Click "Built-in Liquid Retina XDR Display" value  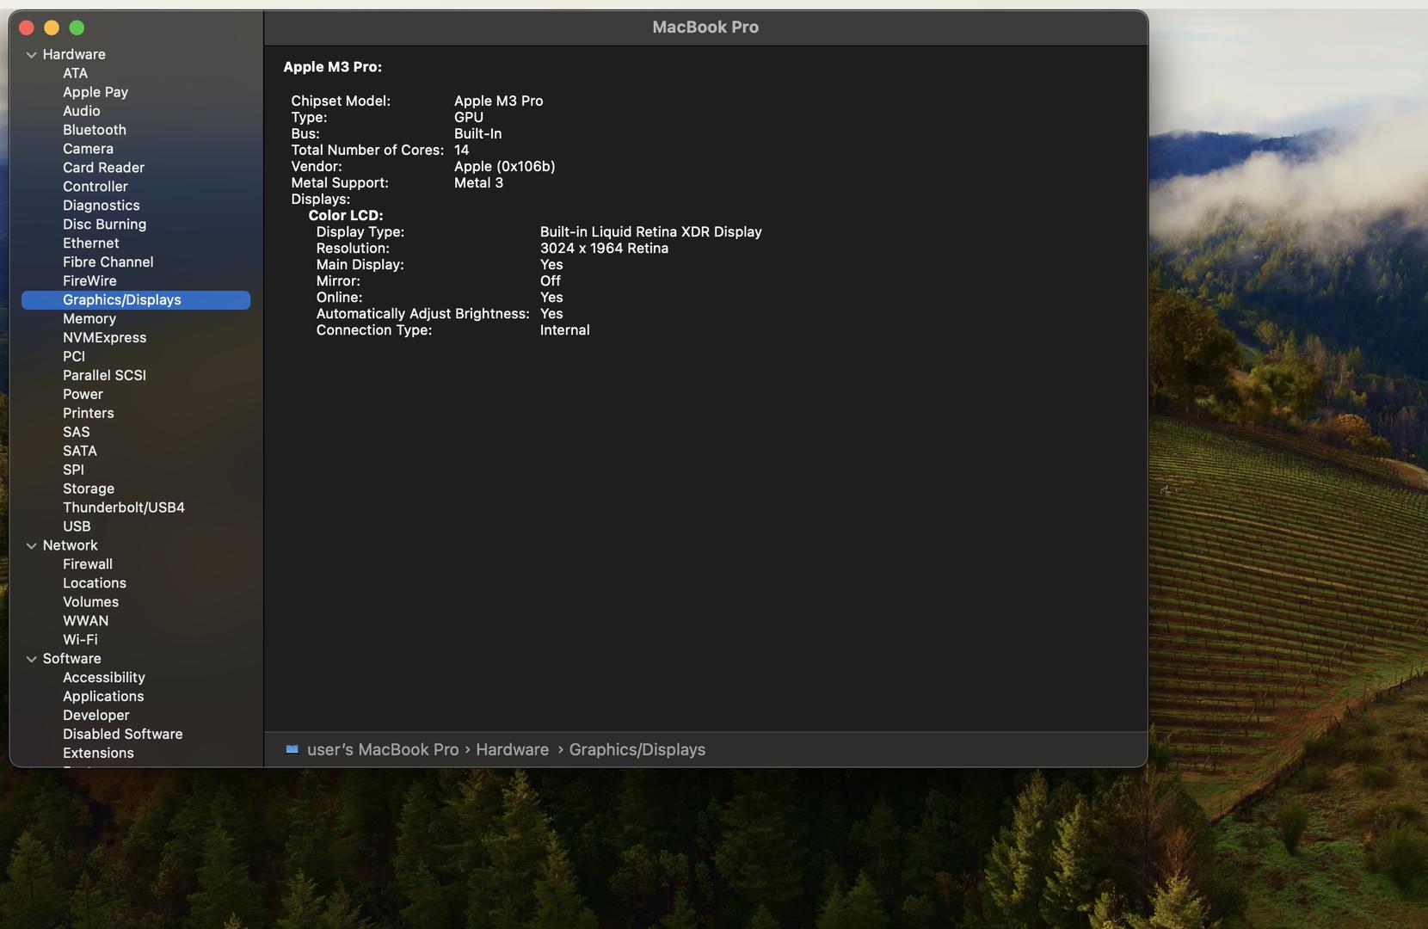point(650,232)
